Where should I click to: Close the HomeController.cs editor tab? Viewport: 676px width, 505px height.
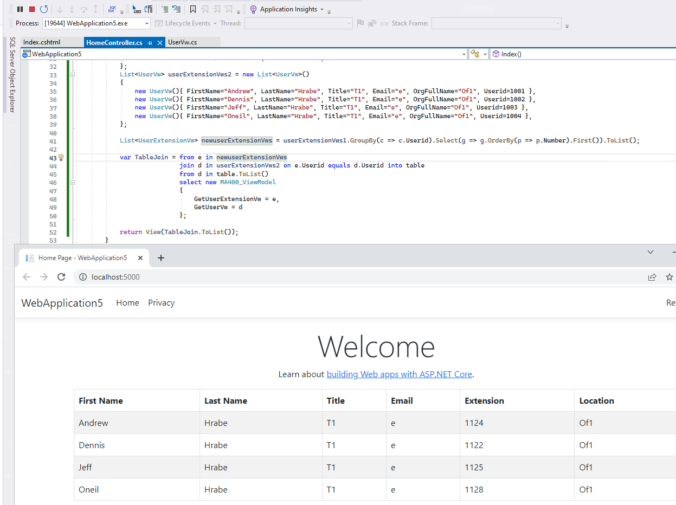[x=160, y=42]
